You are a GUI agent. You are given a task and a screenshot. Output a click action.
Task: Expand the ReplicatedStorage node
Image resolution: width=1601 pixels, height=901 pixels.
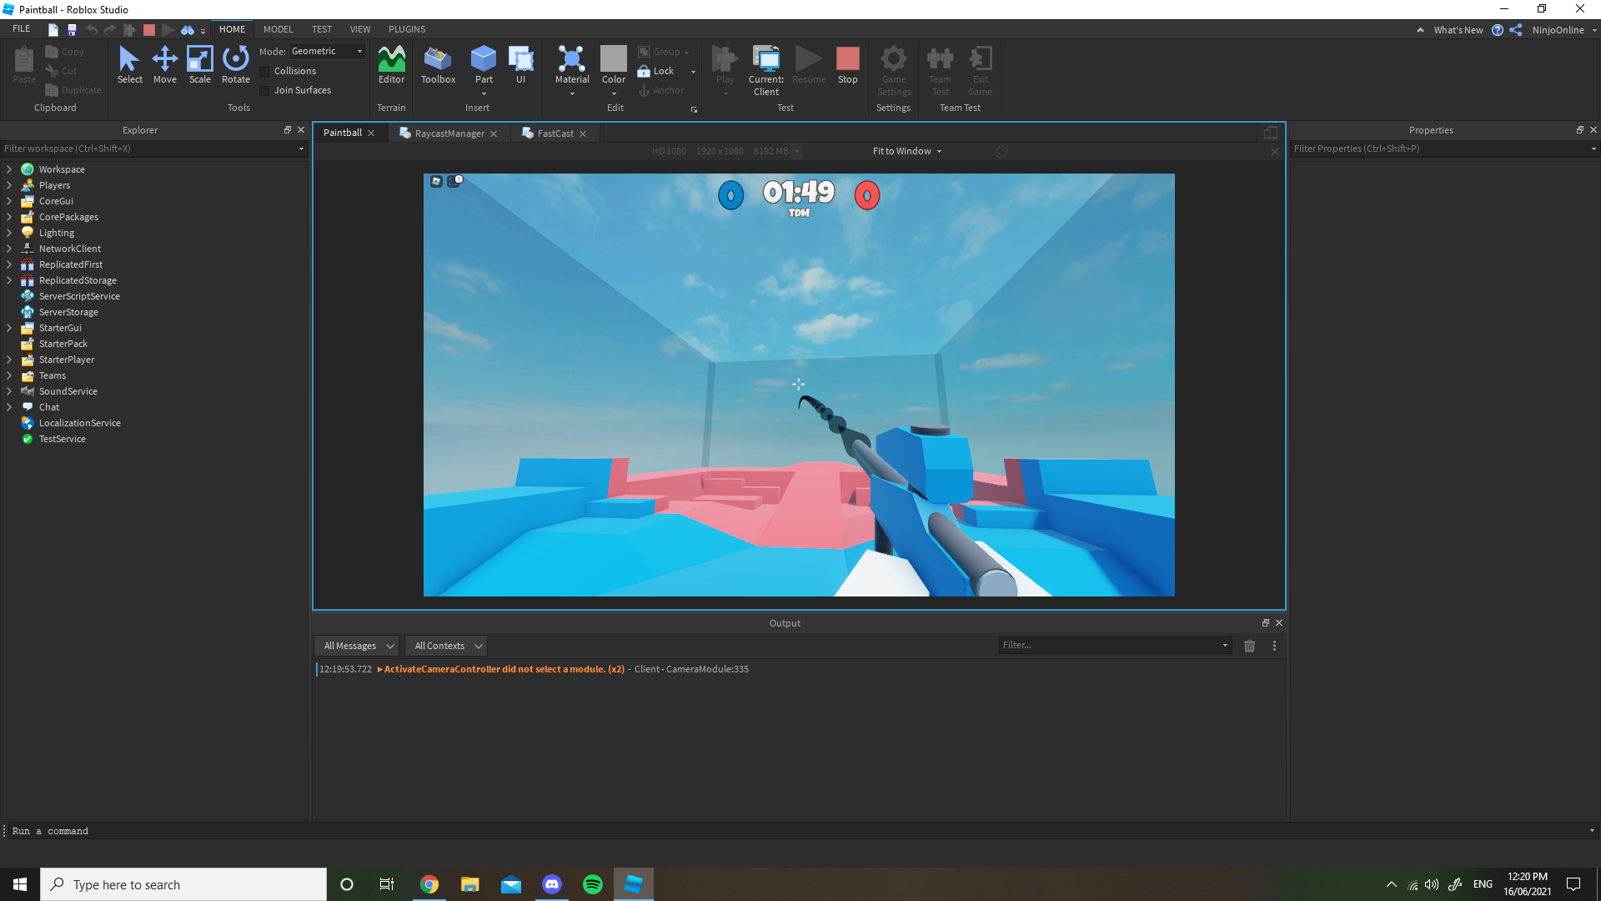point(9,280)
